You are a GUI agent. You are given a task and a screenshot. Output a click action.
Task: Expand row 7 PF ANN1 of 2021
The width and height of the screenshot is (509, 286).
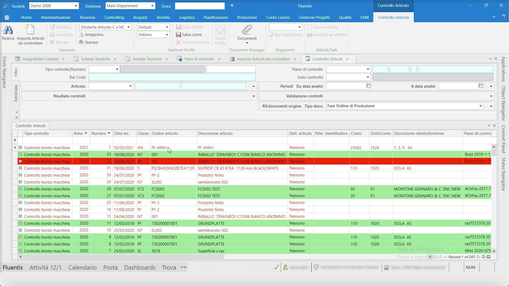[x=20, y=147]
